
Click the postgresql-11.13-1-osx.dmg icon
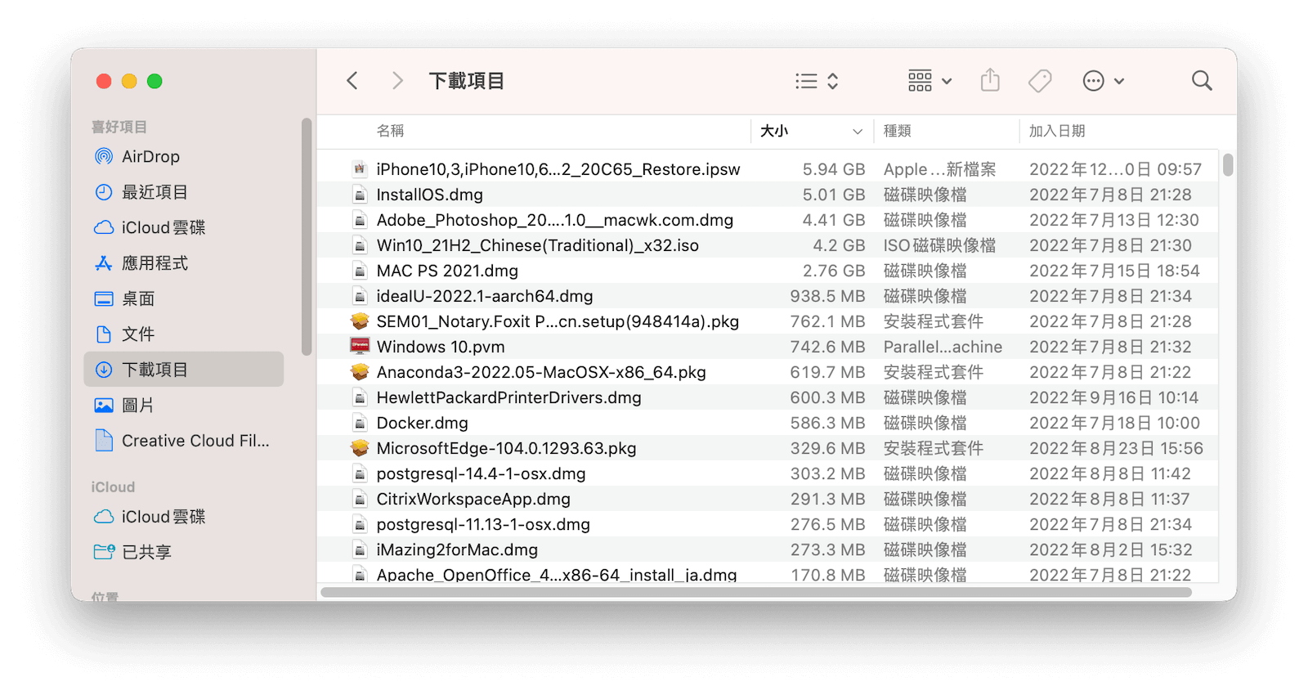click(360, 524)
